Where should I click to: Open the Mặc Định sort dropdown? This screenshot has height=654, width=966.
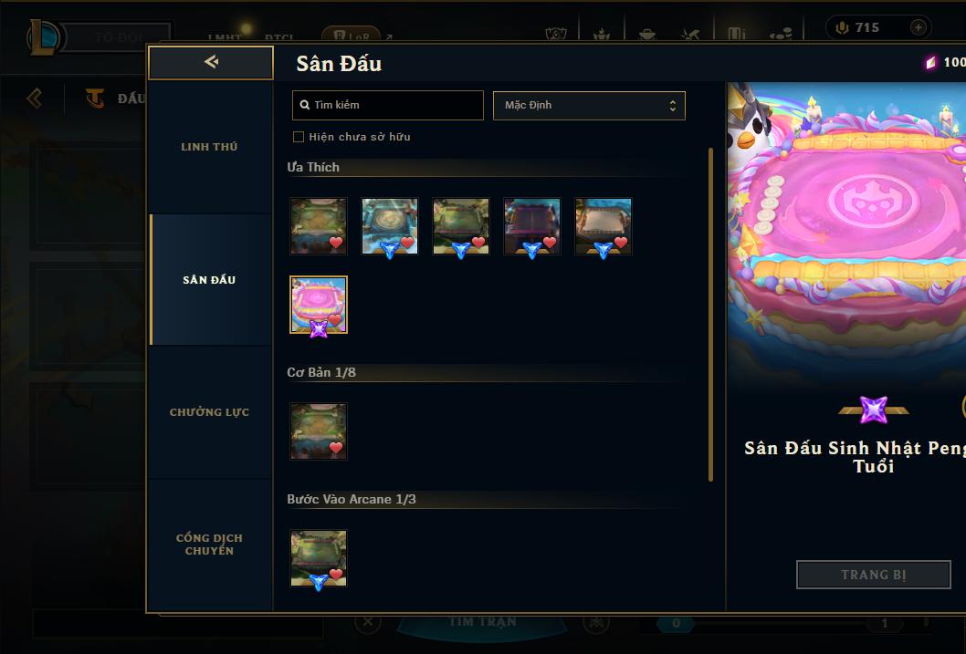(x=589, y=105)
